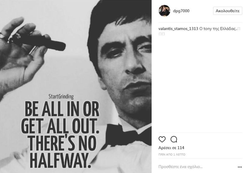Image resolution: width=249 pixels, height=173 pixels.
Task: Click the BE ALL IN OR quote line
Action: click(x=62, y=110)
